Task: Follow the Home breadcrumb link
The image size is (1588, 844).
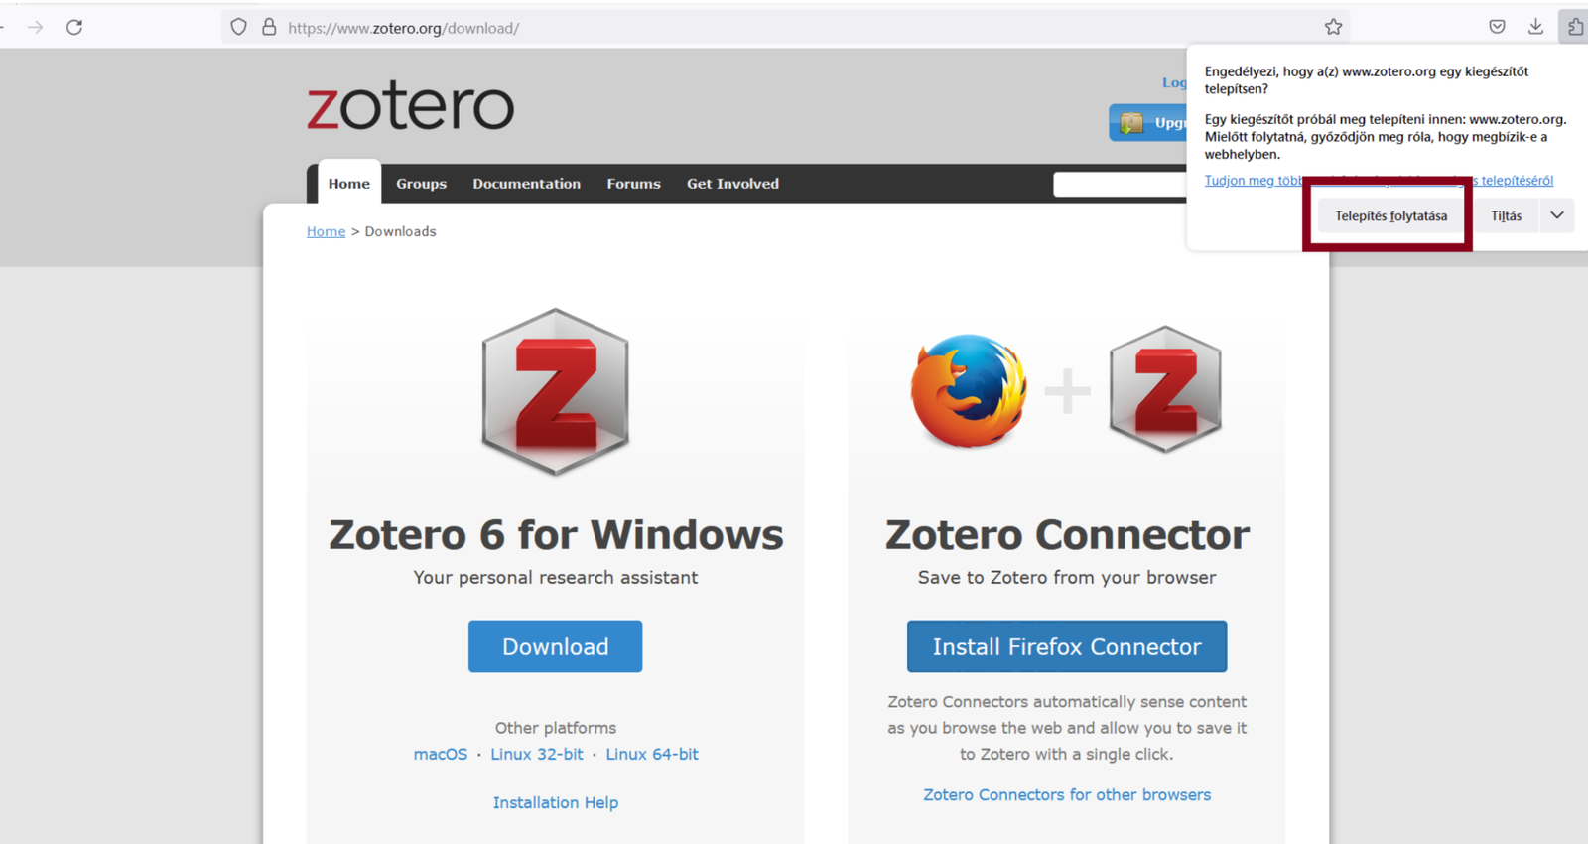Action: click(x=326, y=231)
